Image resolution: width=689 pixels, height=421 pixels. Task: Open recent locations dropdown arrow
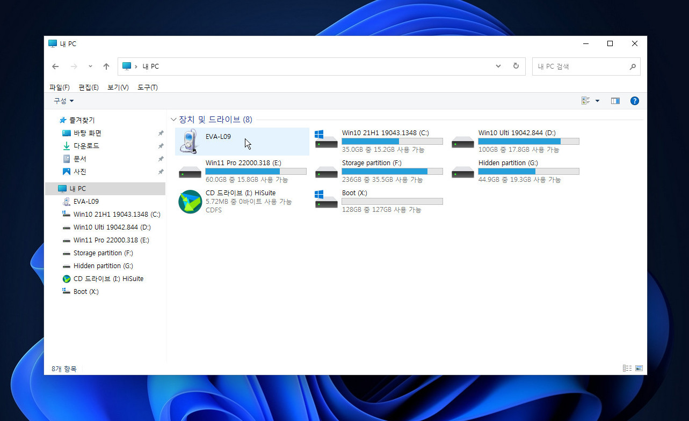[x=90, y=67]
